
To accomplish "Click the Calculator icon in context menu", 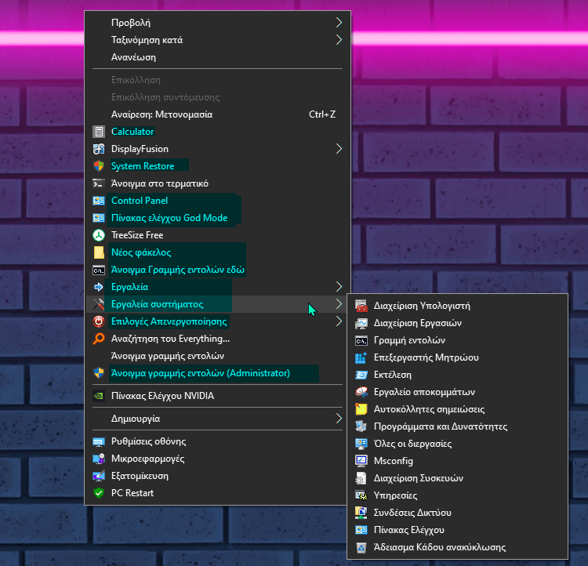I will (x=99, y=132).
